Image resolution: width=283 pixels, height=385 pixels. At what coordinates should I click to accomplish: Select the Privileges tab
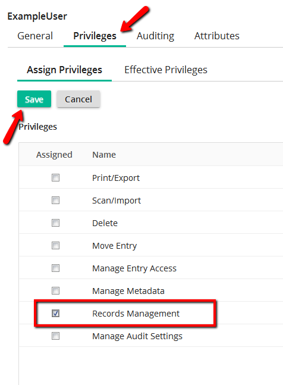[95, 36]
